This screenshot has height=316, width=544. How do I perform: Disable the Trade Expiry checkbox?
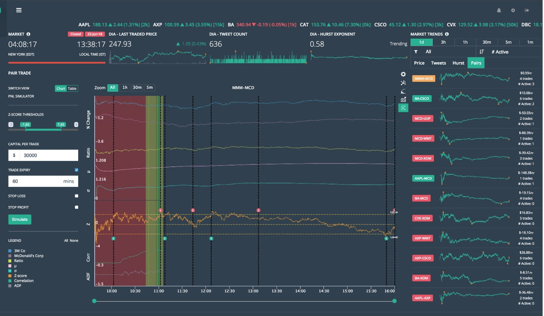[76, 170]
